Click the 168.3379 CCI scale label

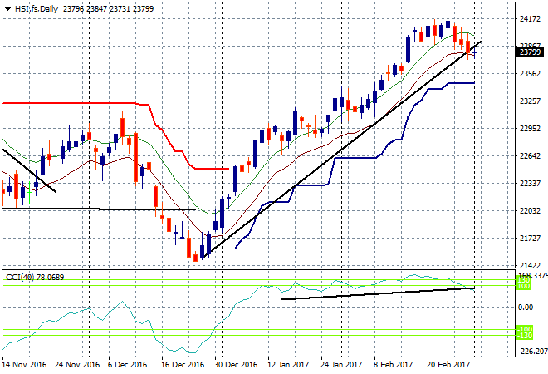click(533, 276)
